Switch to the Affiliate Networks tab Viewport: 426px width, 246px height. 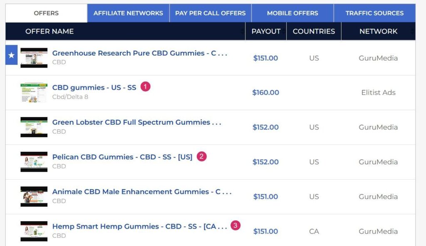tap(128, 13)
